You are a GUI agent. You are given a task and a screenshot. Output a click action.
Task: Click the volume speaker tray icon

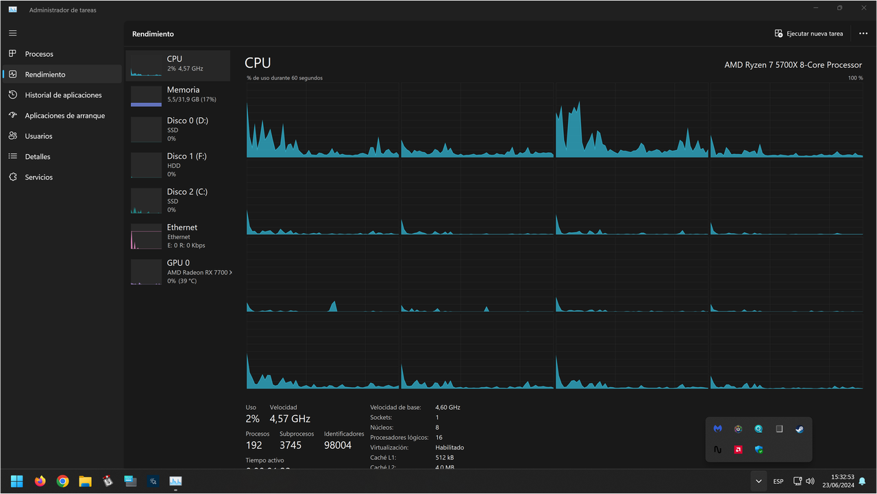click(x=810, y=481)
